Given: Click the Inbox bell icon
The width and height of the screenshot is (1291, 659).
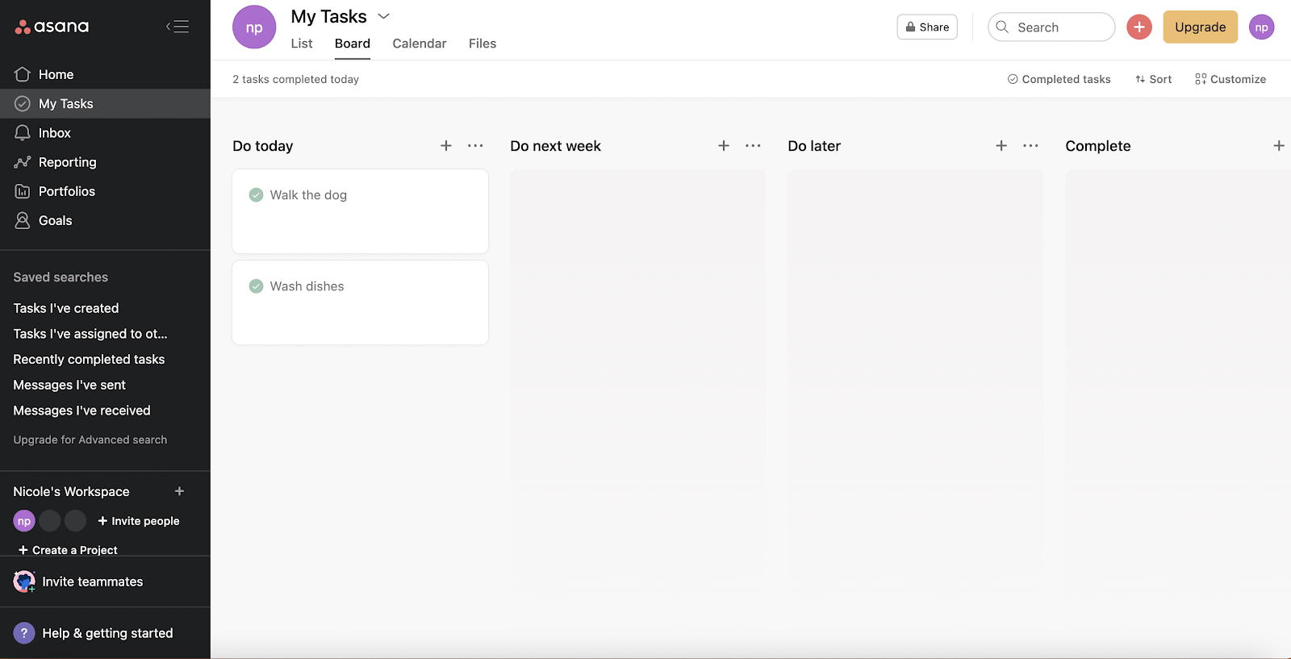Looking at the screenshot, I should point(23,133).
